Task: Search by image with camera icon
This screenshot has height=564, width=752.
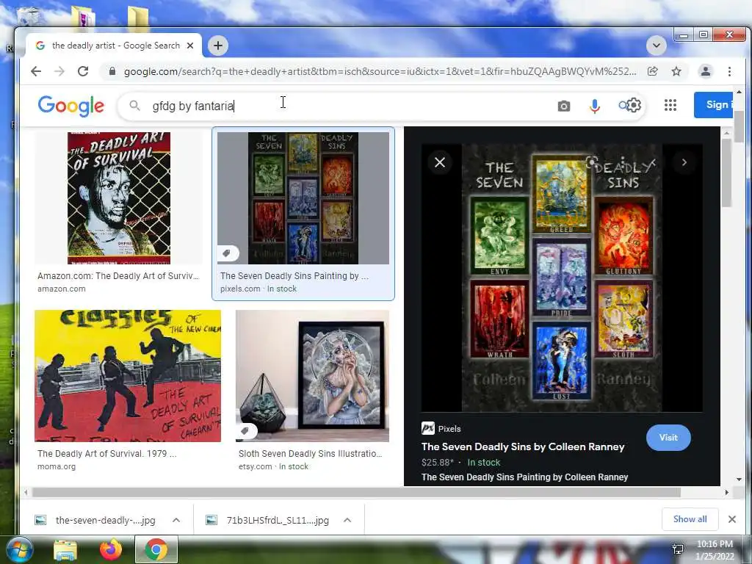Action: pos(564,106)
